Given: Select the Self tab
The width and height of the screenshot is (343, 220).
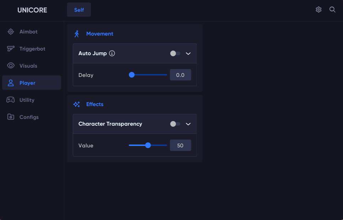Looking at the screenshot, I should click(79, 10).
